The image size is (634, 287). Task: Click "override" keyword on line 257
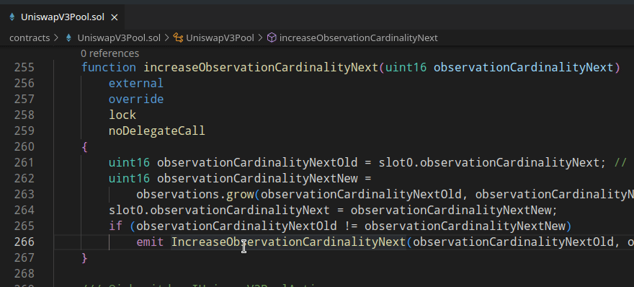coord(136,99)
